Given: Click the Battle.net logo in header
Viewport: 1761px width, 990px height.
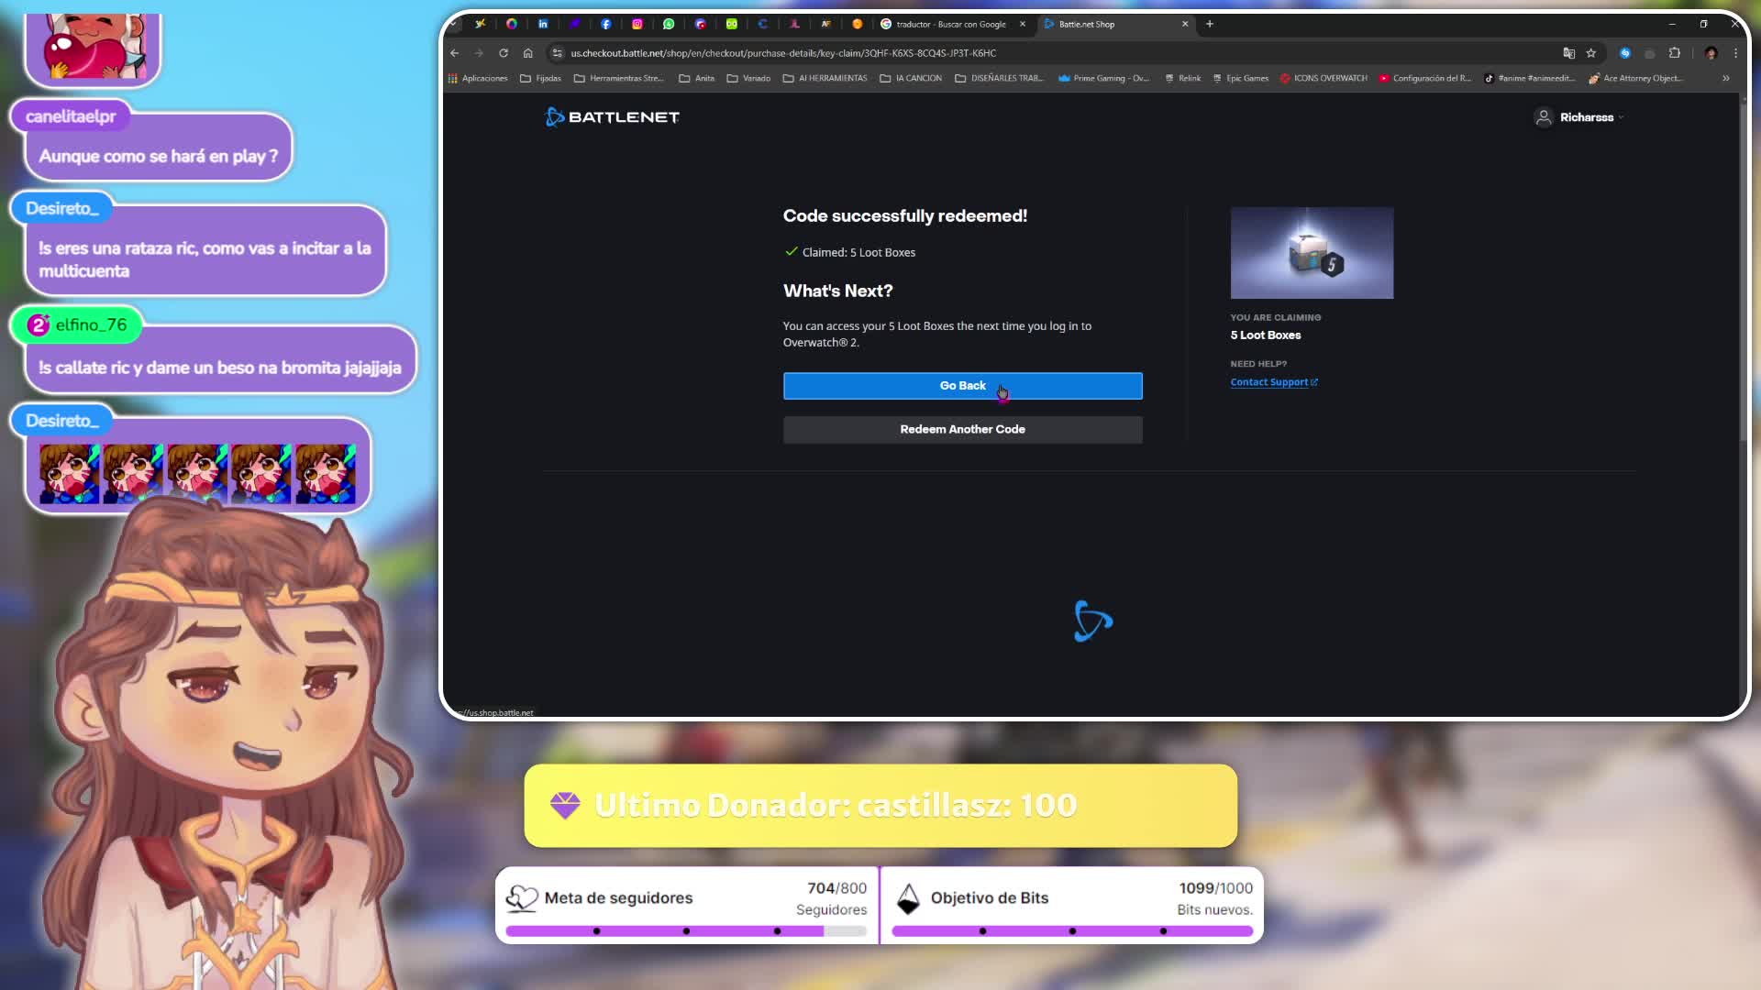Looking at the screenshot, I should coord(612,116).
